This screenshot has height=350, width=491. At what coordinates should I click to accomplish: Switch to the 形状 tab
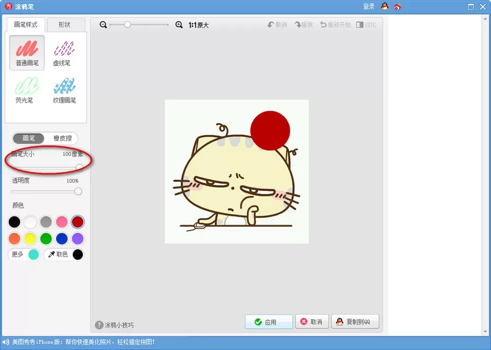click(x=64, y=25)
